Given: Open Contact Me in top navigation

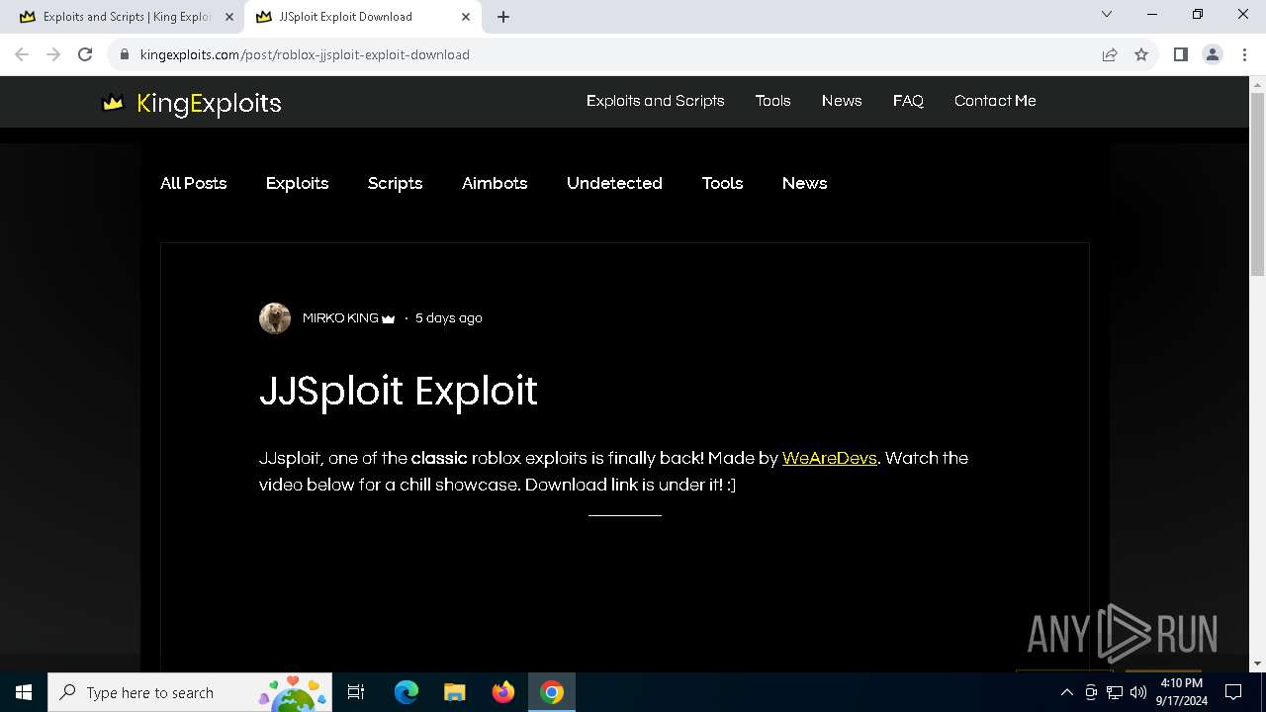Looking at the screenshot, I should tap(995, 101).
